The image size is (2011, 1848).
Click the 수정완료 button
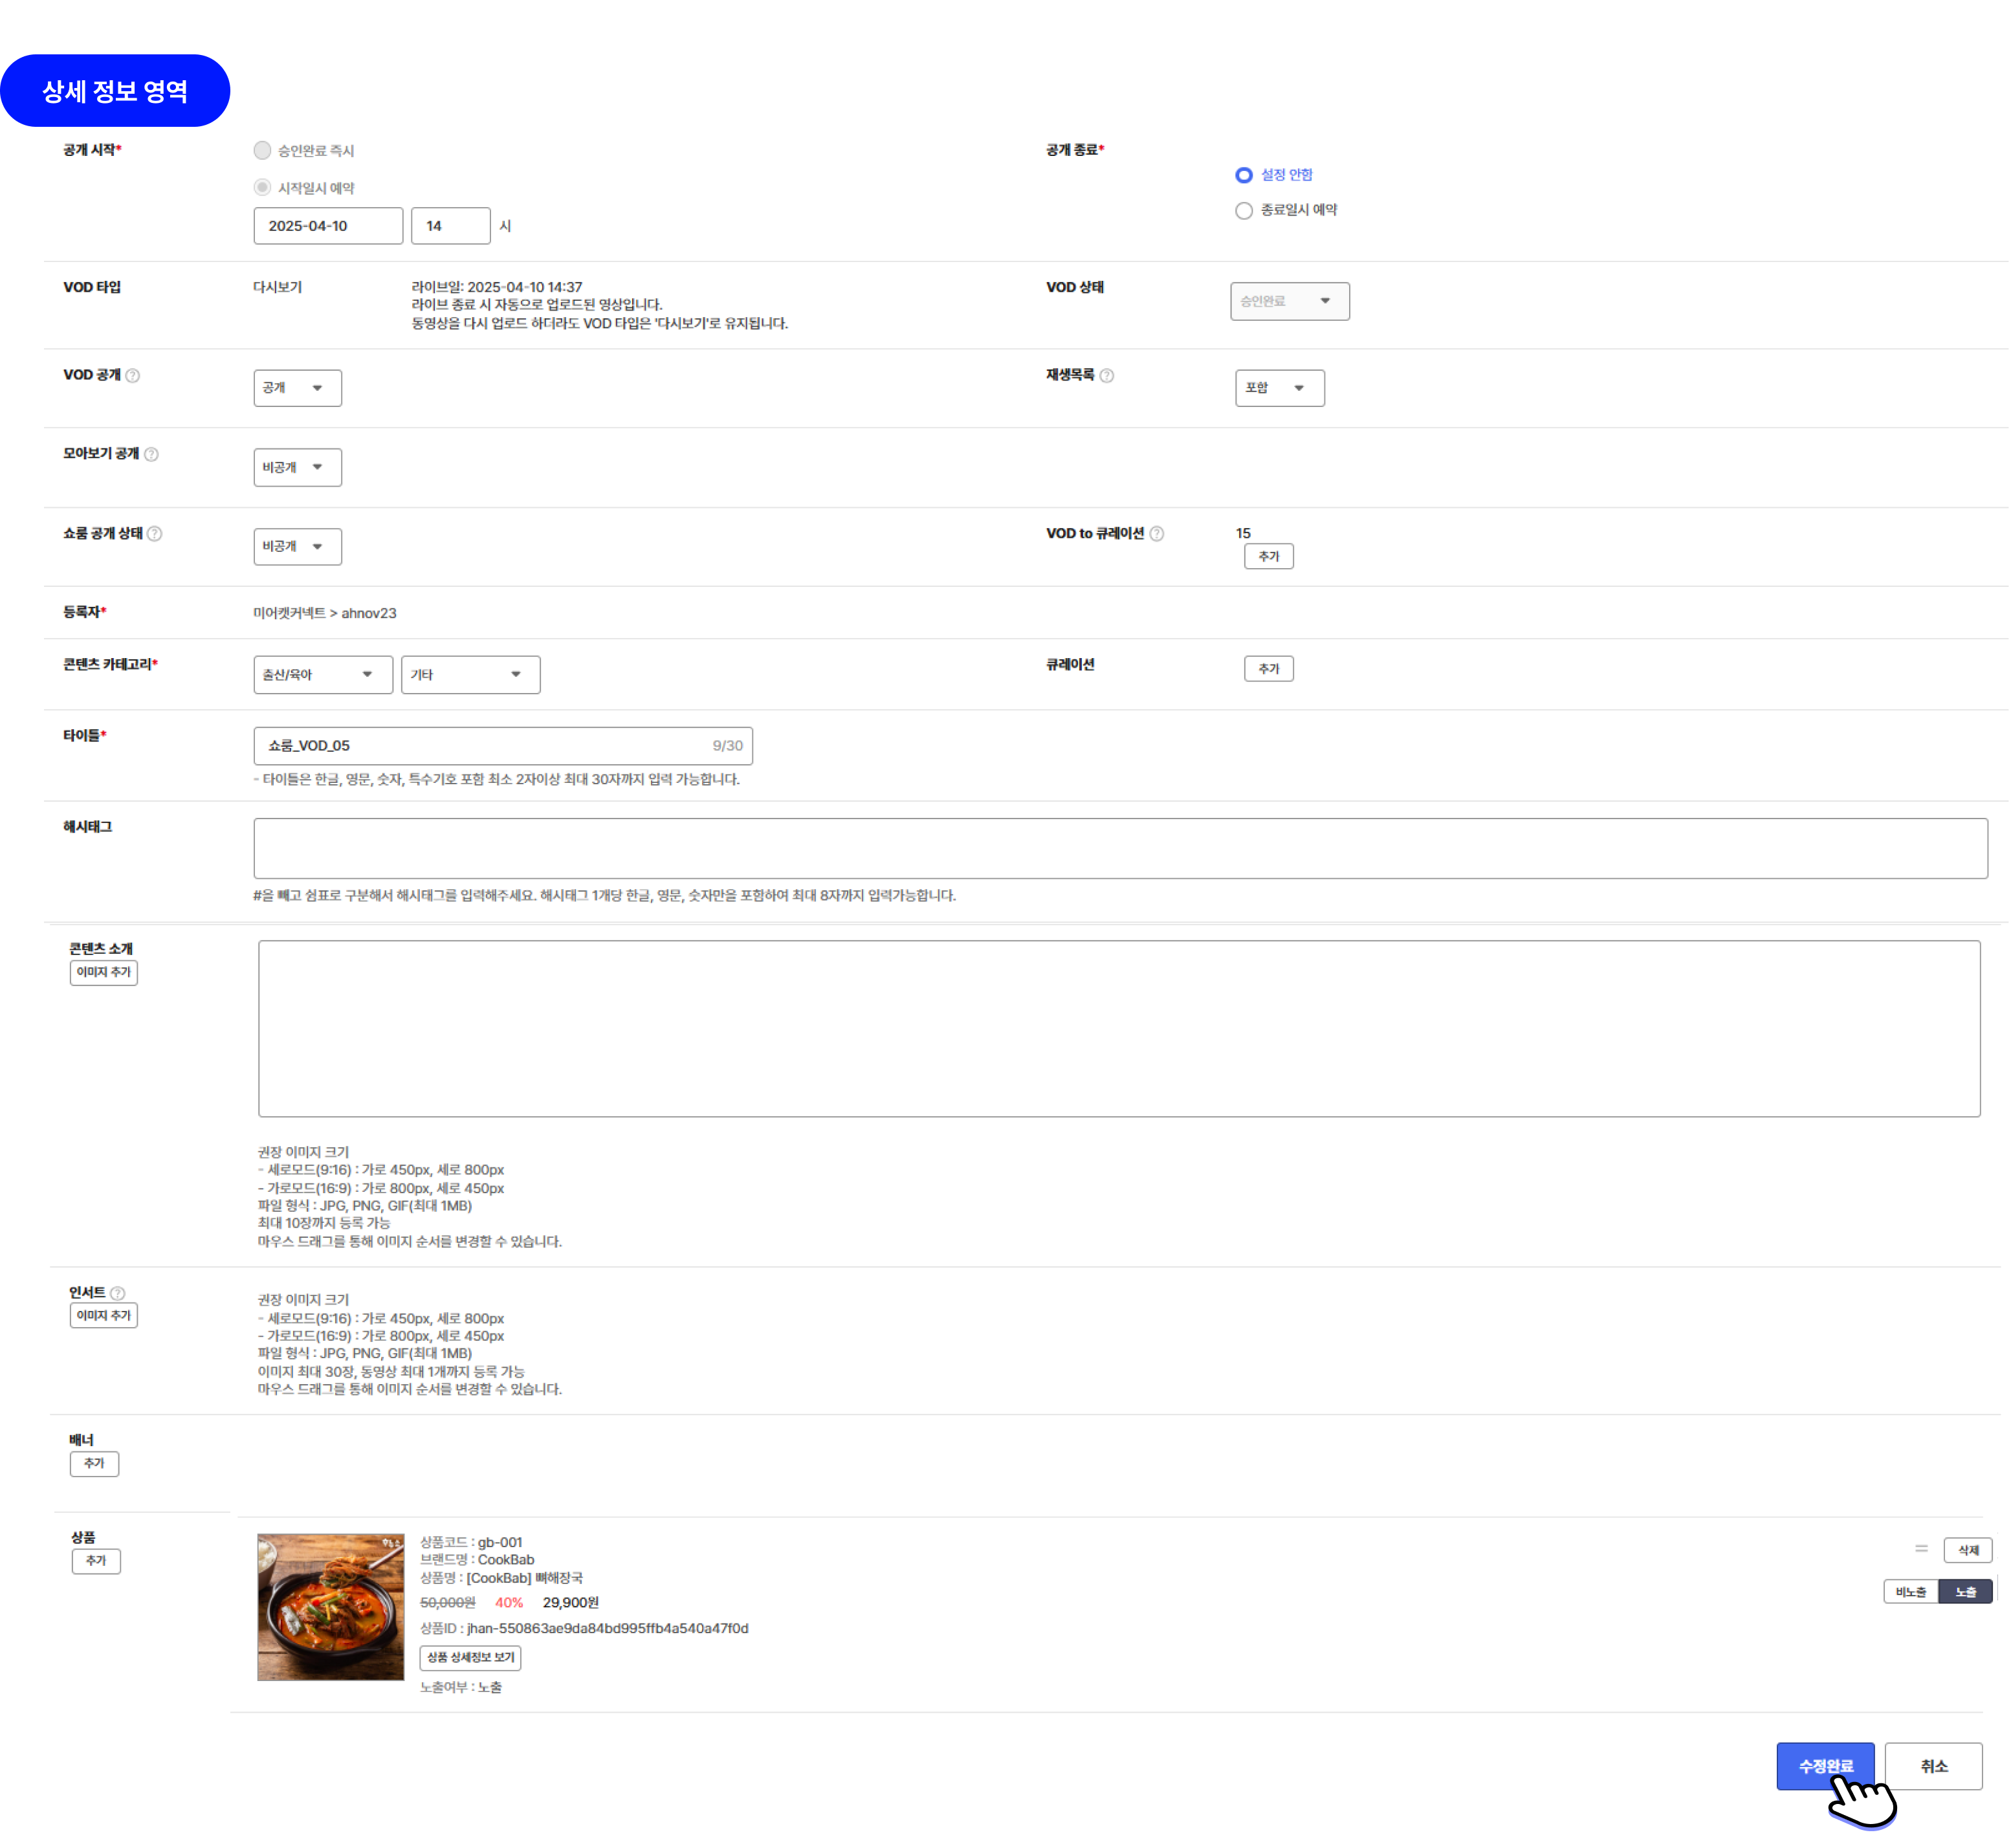1824,1766
